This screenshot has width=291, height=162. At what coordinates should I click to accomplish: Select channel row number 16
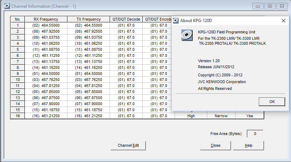tap(18, 116)
